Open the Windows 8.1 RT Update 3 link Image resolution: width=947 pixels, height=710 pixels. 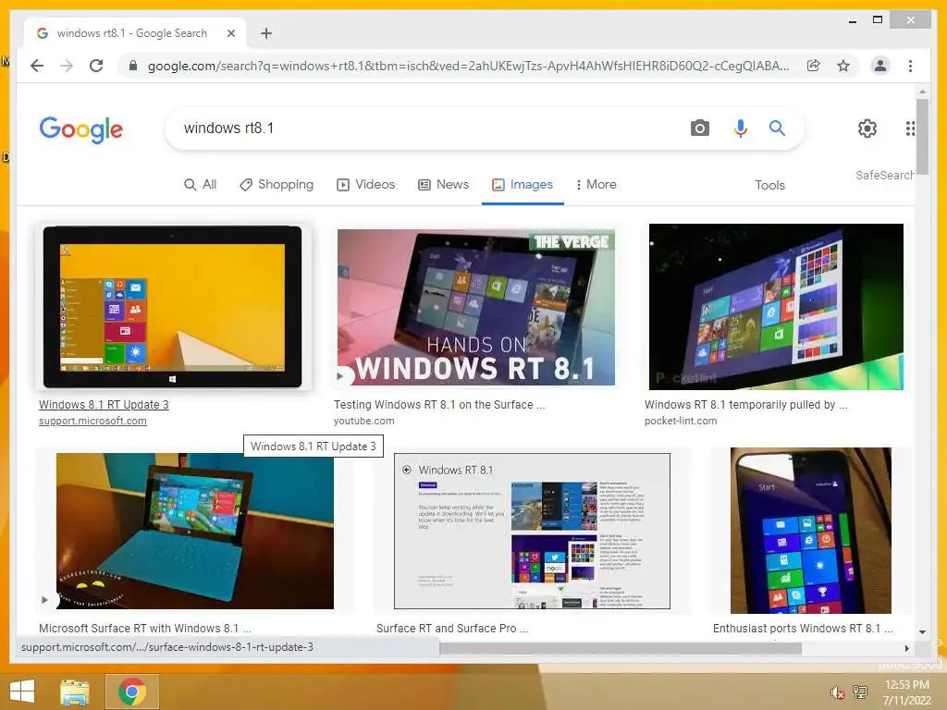pos(104,405)
